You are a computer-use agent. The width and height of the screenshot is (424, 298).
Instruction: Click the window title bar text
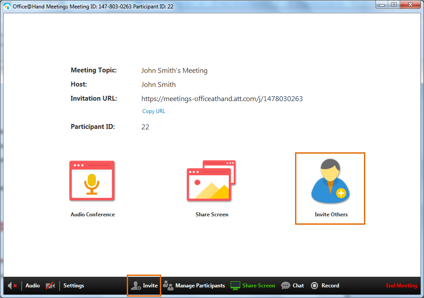93,7
